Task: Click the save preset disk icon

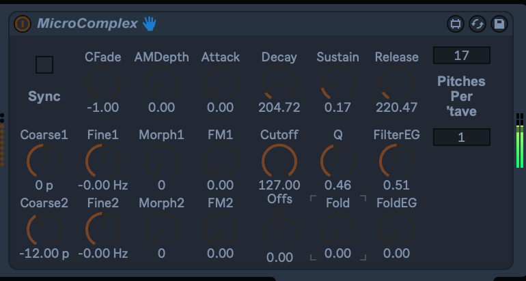Action: point(499,25)
